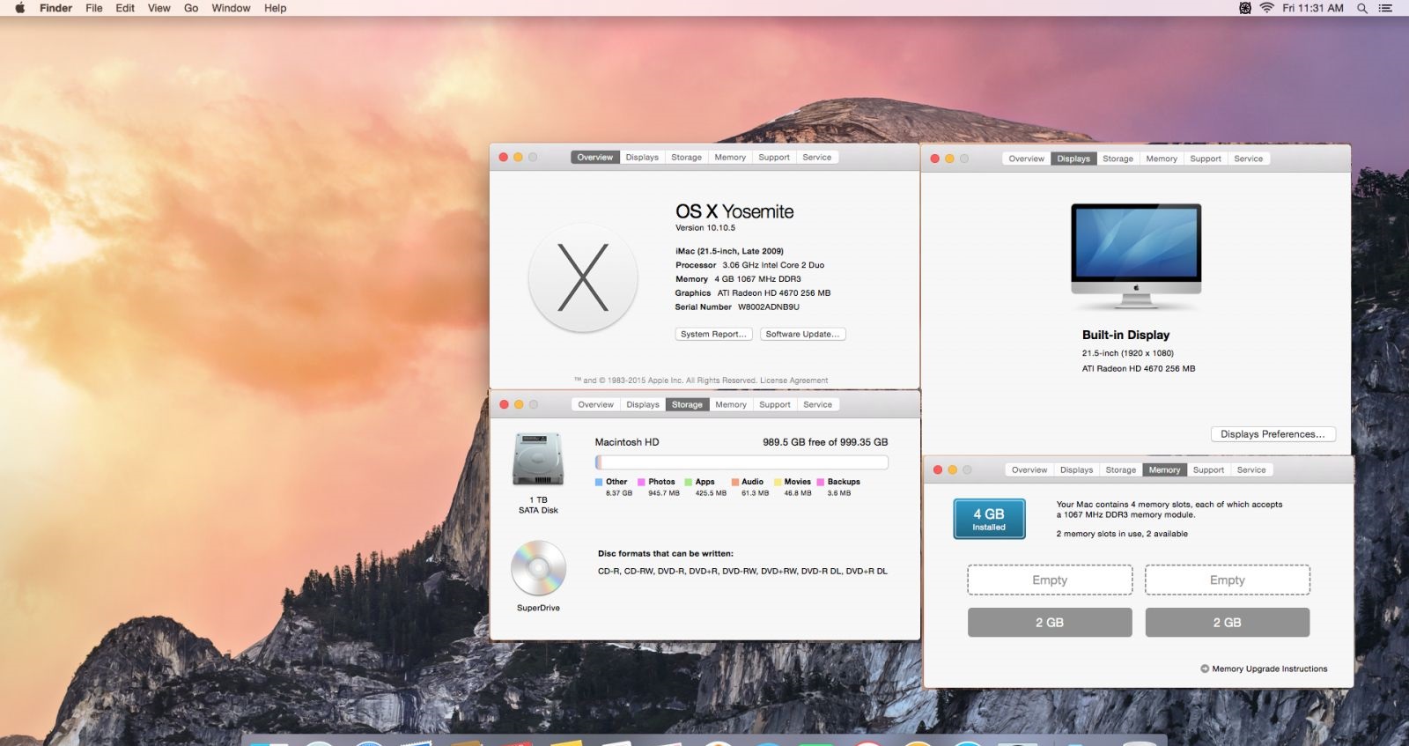Click the Backups legend color swatch
1409x746 pixels.
[821, 482]
